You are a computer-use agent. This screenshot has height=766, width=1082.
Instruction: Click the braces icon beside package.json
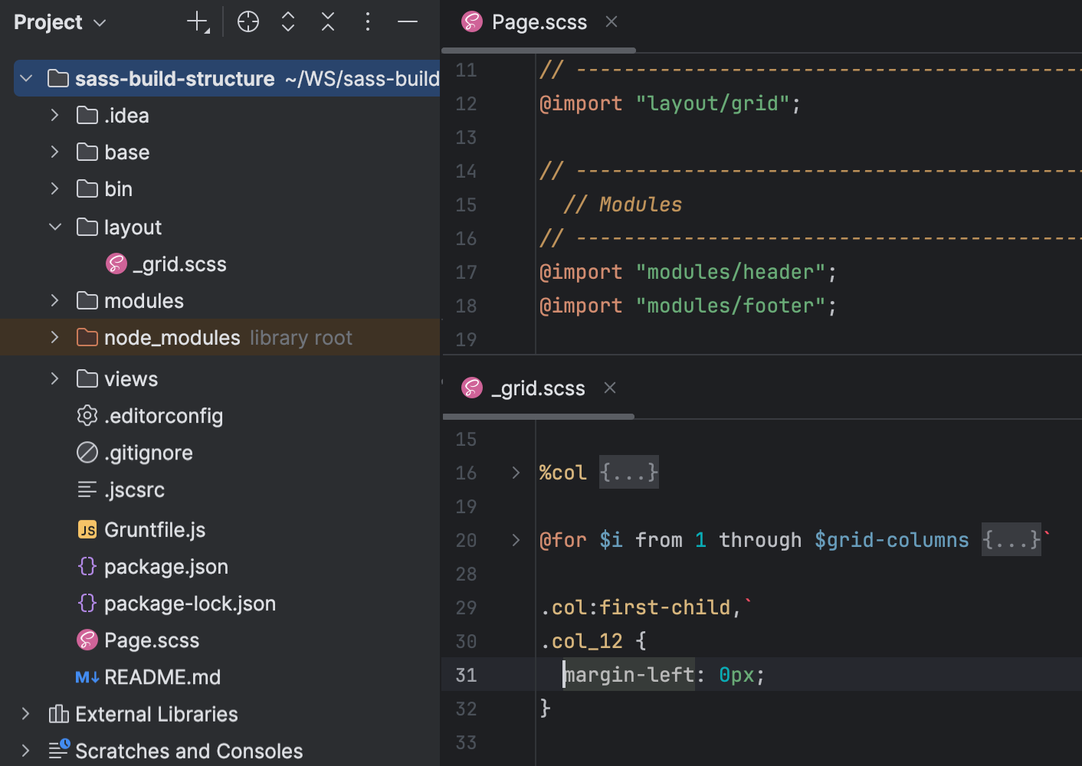[87, 566]
